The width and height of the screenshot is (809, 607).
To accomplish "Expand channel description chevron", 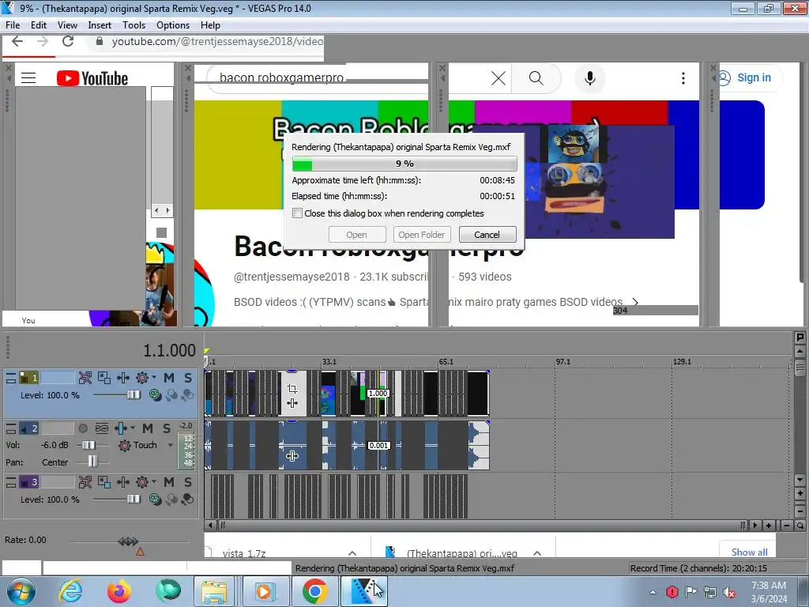I will (x=635, y=302).
